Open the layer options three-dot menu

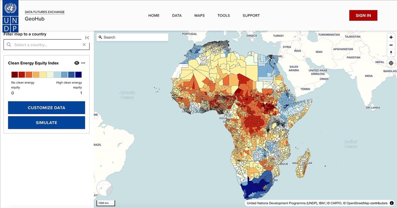pos(83,63)
